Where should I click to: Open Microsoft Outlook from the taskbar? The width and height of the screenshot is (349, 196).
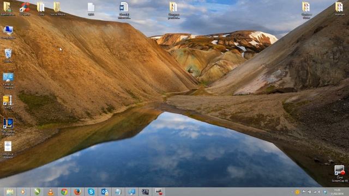tap(105, 192)
